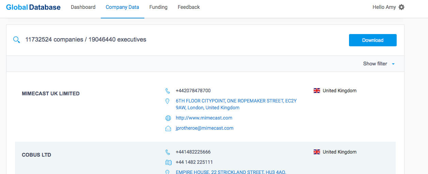The image size is (428, 174).
Task: Click the Hello Amy greeting
Action: pyautogui.click(x=384, y=7)
